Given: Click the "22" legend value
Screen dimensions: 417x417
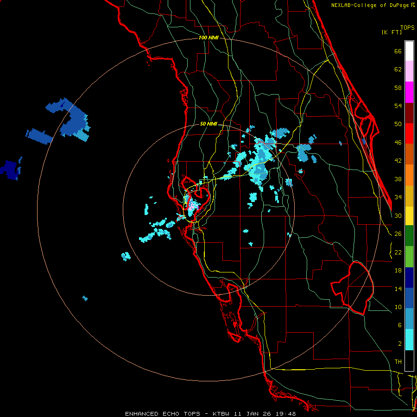Looking at the screenshot, I should (x=398, y=253).
